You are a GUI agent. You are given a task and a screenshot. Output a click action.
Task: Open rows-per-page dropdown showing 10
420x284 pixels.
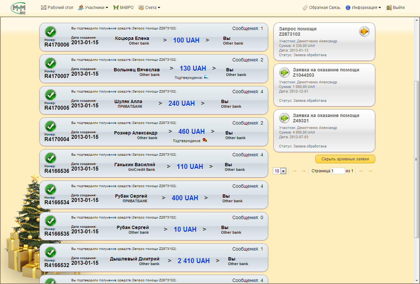point(279,171)
